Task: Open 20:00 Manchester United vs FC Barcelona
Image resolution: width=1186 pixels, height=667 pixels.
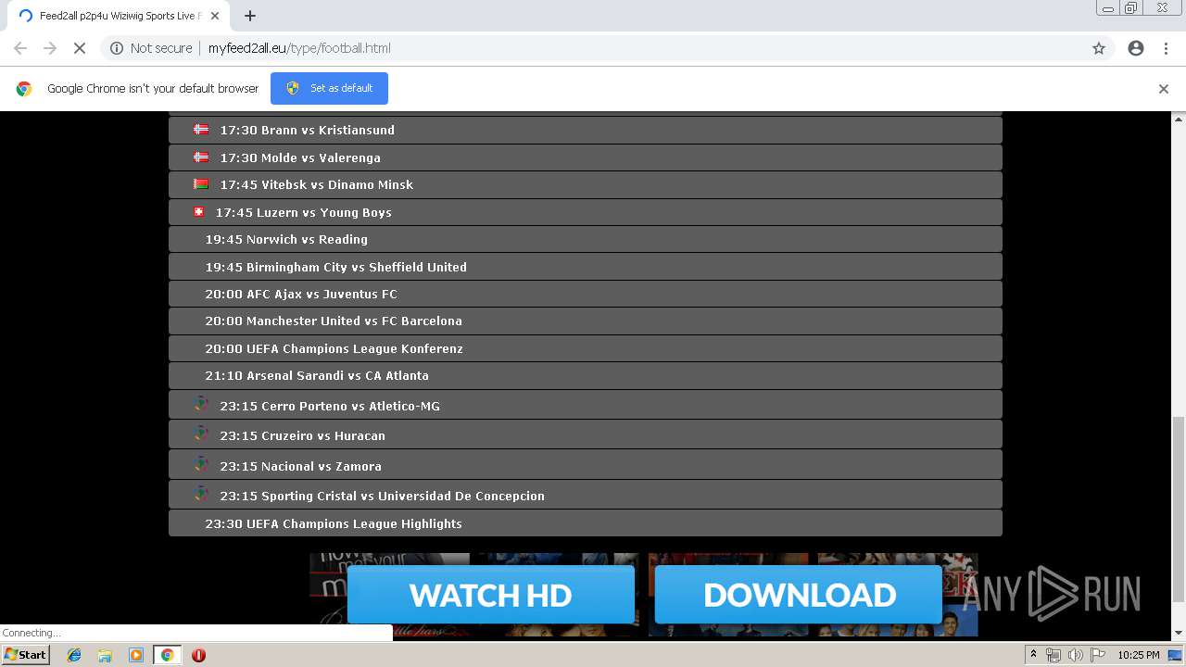Action: (586, 321)
